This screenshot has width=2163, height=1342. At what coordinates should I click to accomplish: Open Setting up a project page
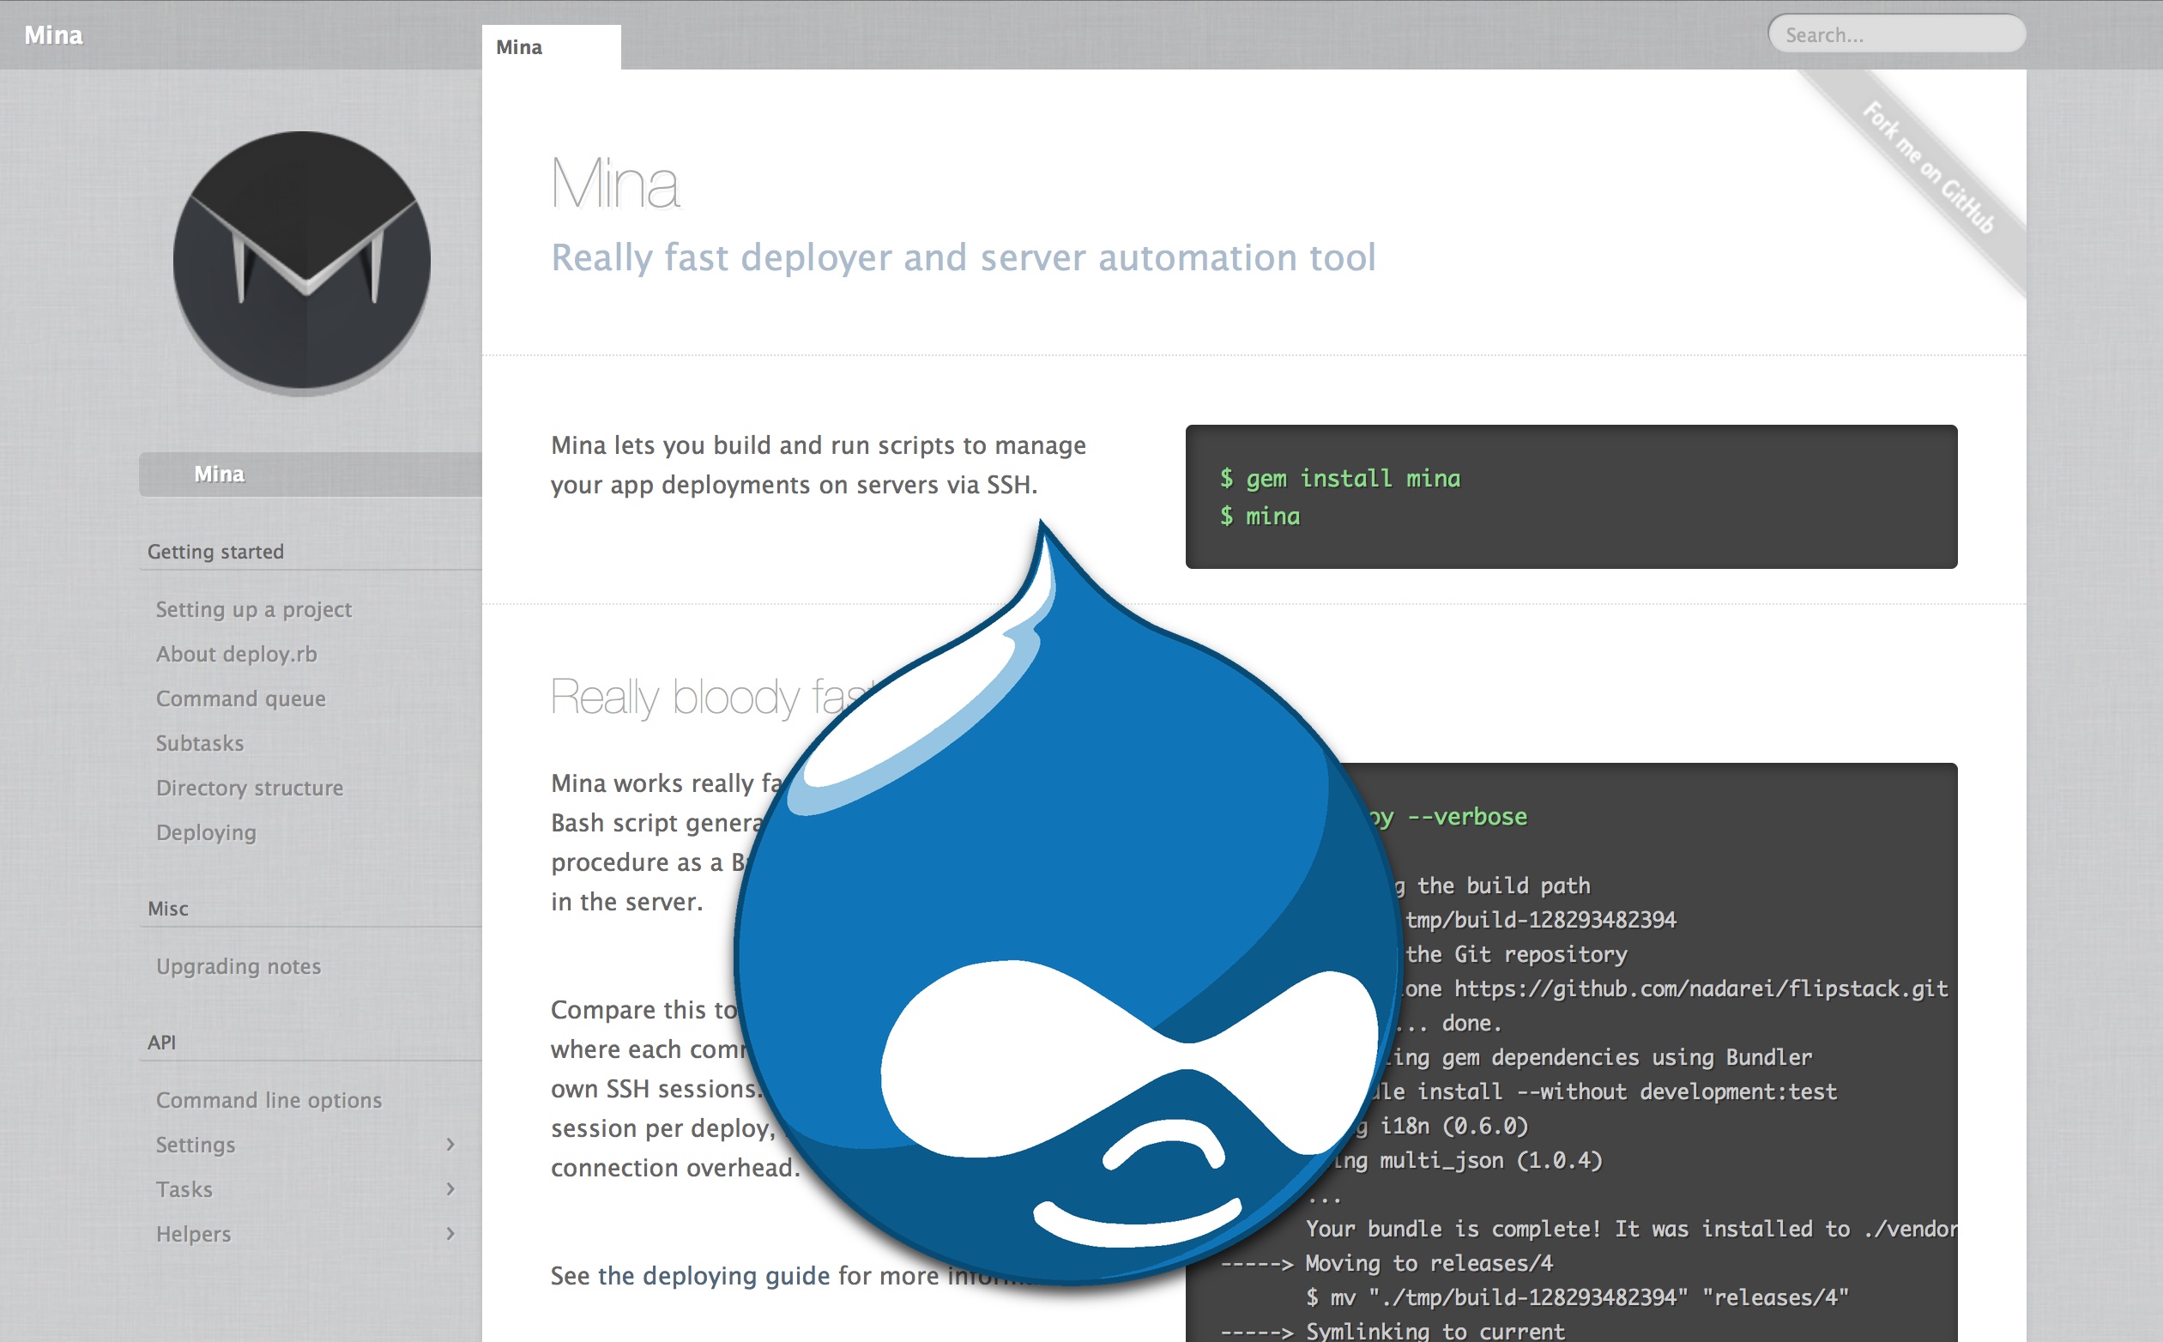pyautogui.click(x=254, y=610)
